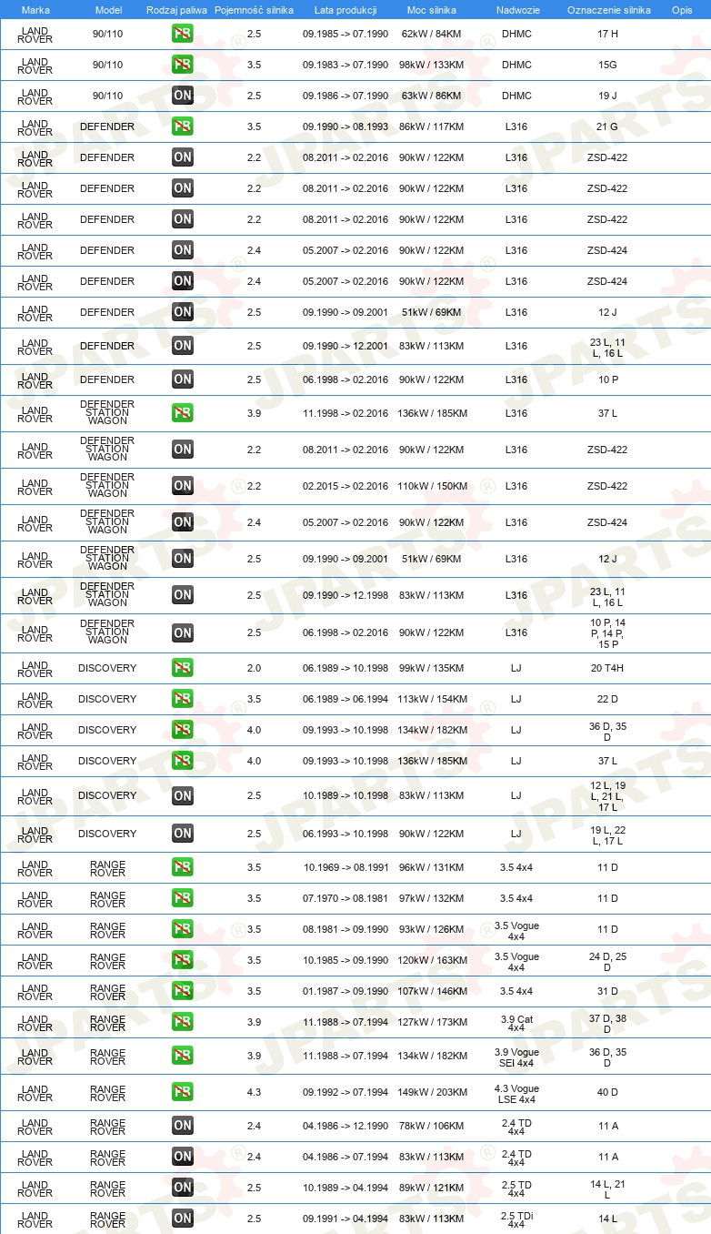This screenshot has height=1234, width=711.
Task: Select the 09.1992 -> 07.1994 production years
Action: (345, 1092)
